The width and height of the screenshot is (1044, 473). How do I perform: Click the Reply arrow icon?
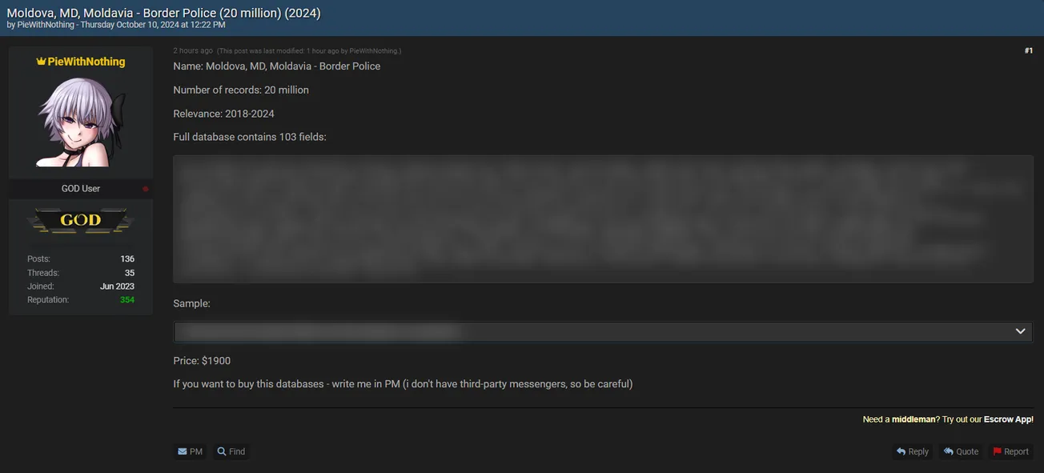901,451
